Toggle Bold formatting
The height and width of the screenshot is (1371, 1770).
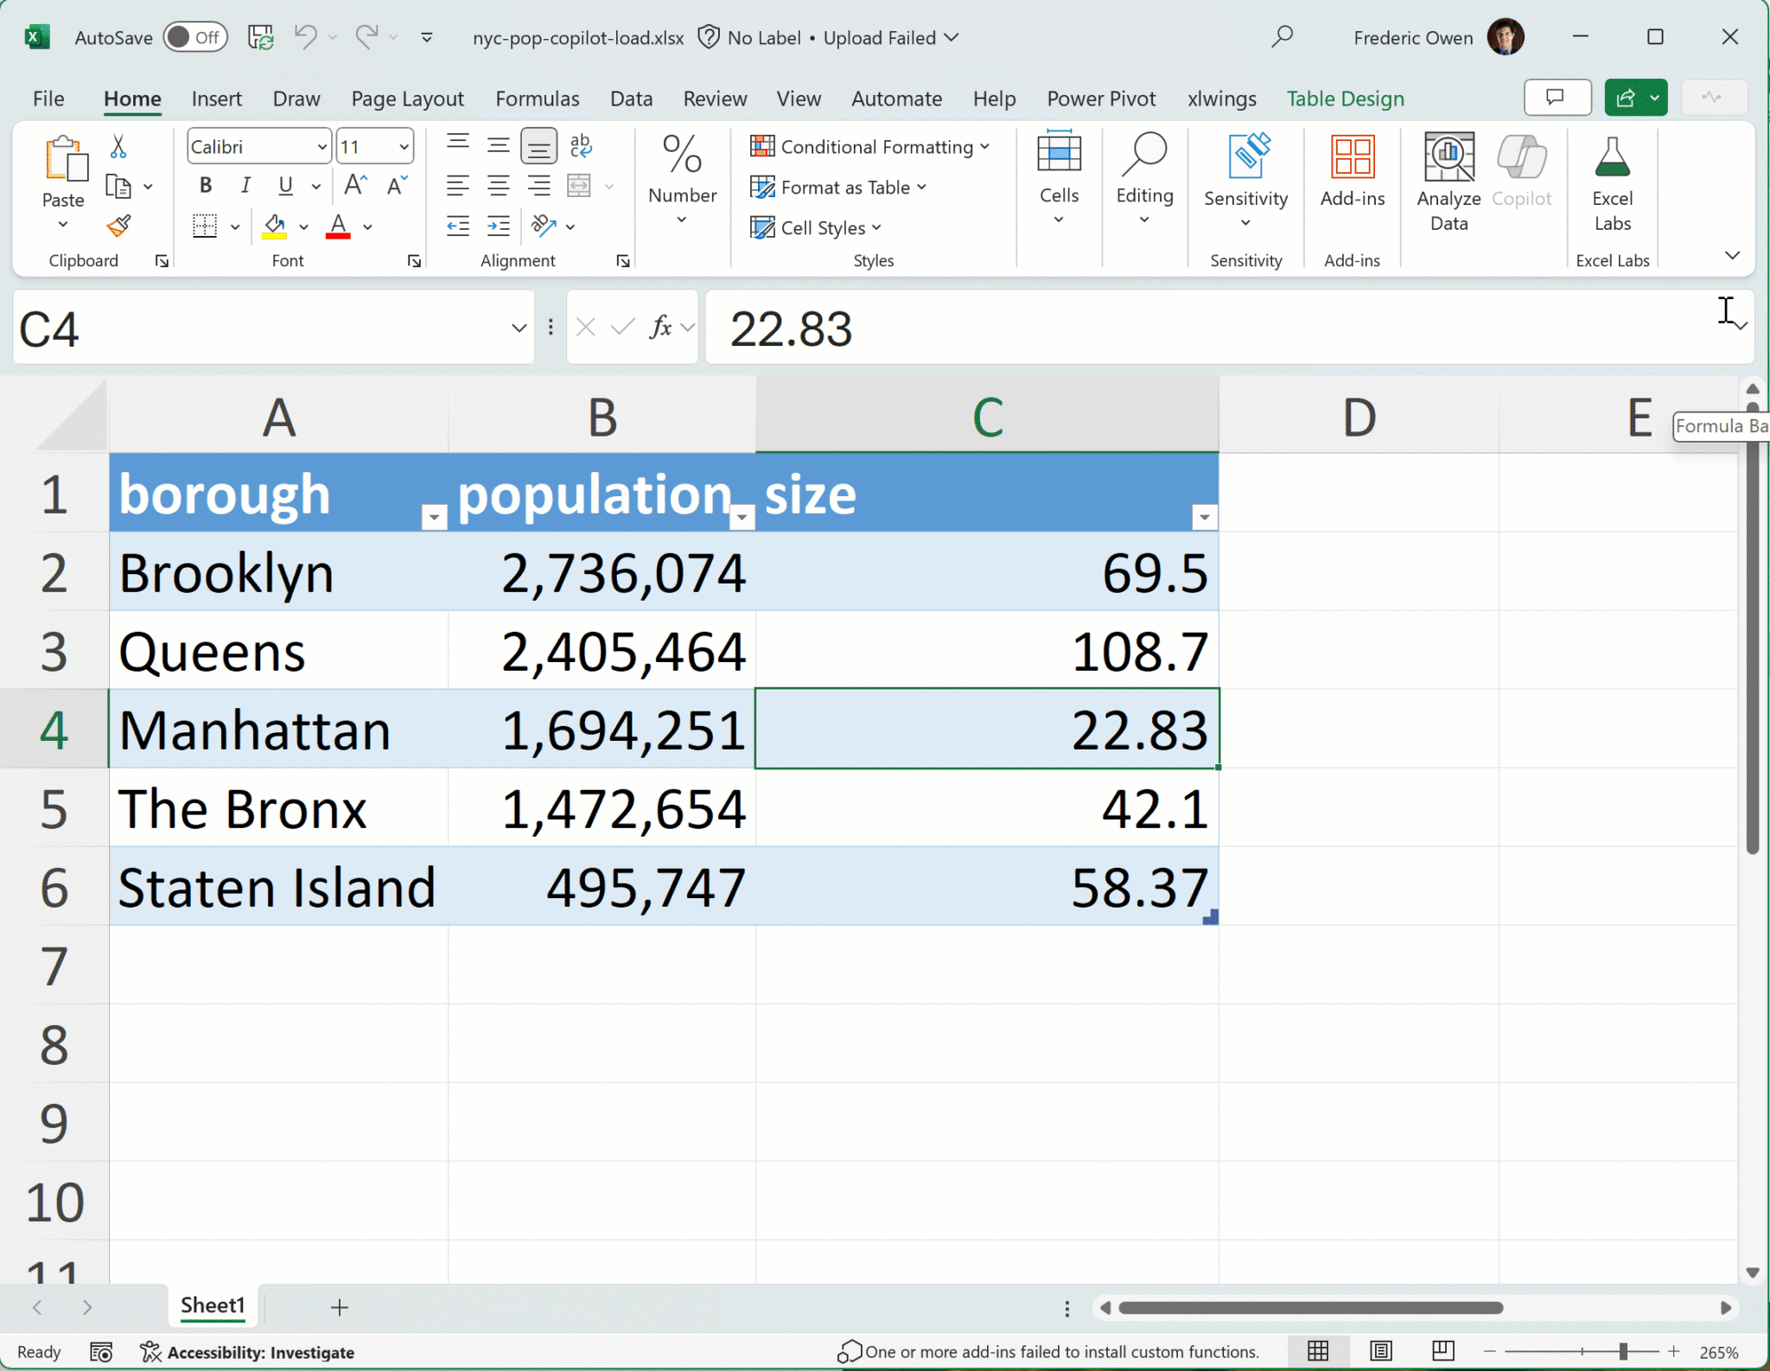tap(206, 185)
